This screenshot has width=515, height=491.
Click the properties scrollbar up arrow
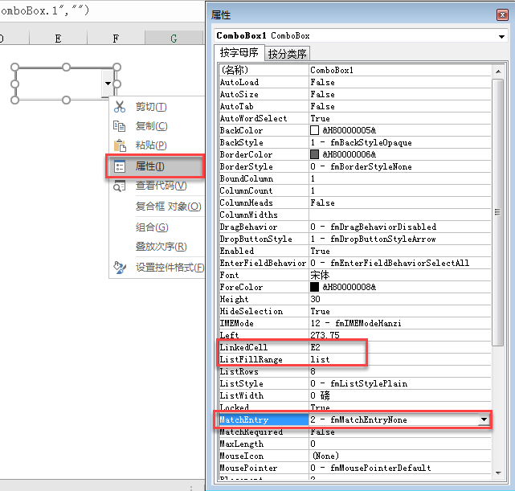(x=498, y=72)
